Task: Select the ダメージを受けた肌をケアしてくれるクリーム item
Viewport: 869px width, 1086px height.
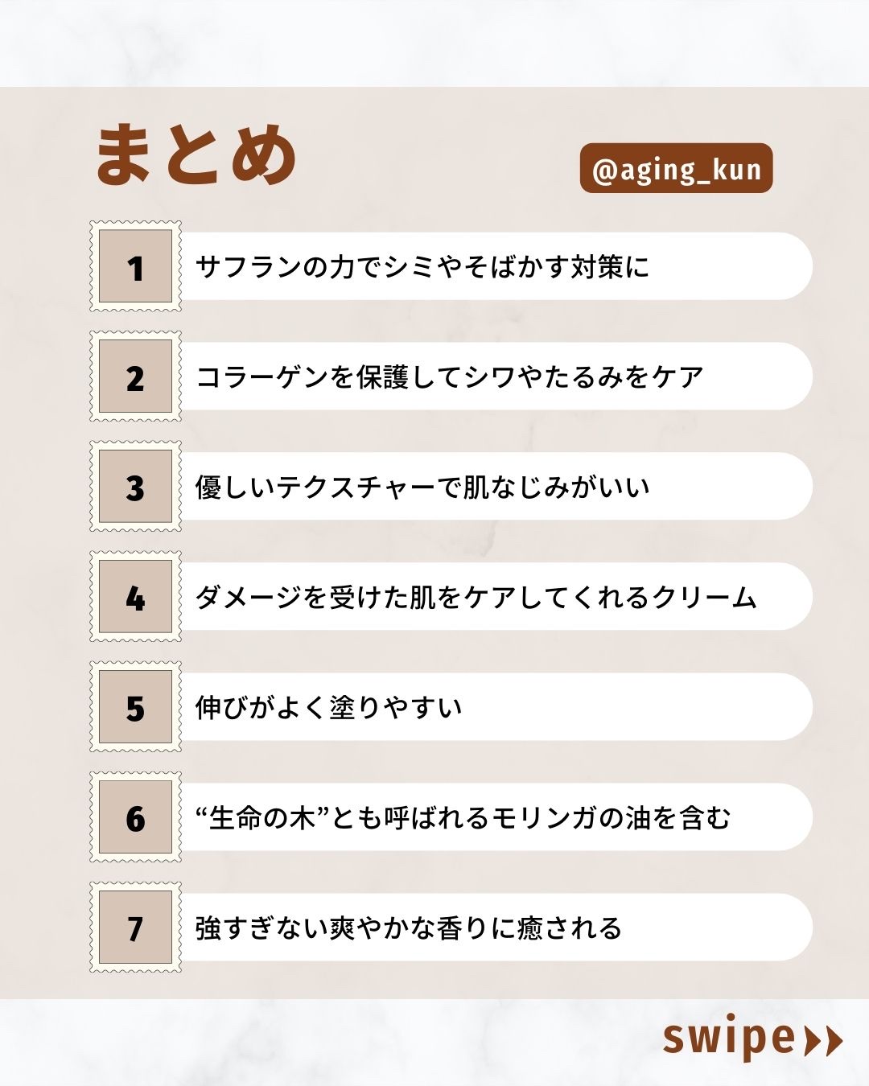Action: coord(476,598)
